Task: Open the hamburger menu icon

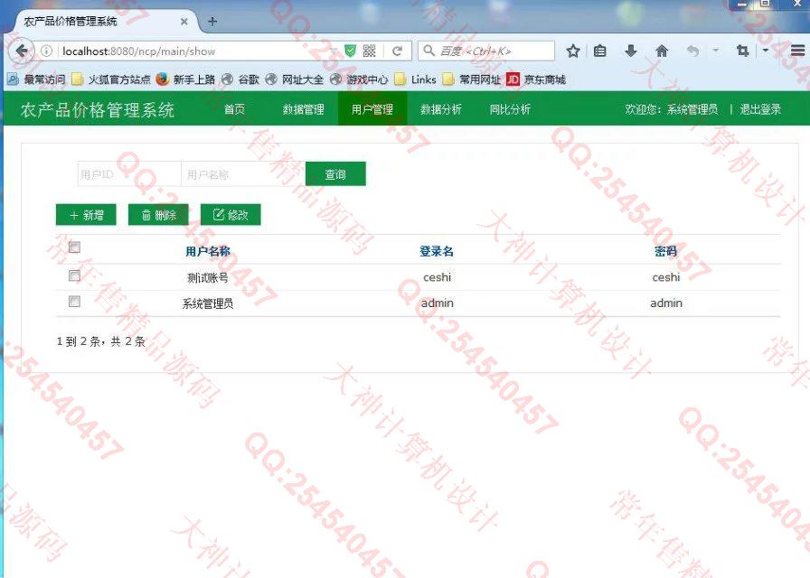Action: [x=797, y=51]
